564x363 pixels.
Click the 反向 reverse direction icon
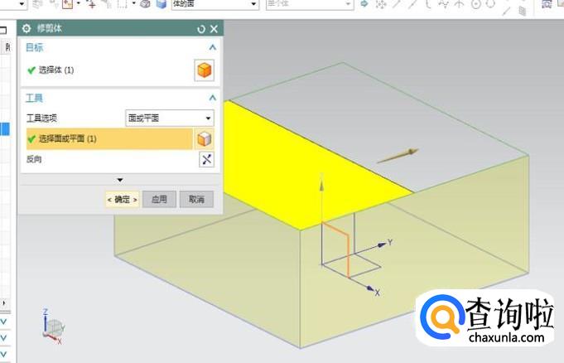click(x=206, y=159)
